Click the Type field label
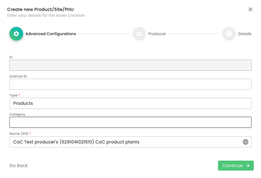This screenshot has height=178, width=261. pos(14,95)
